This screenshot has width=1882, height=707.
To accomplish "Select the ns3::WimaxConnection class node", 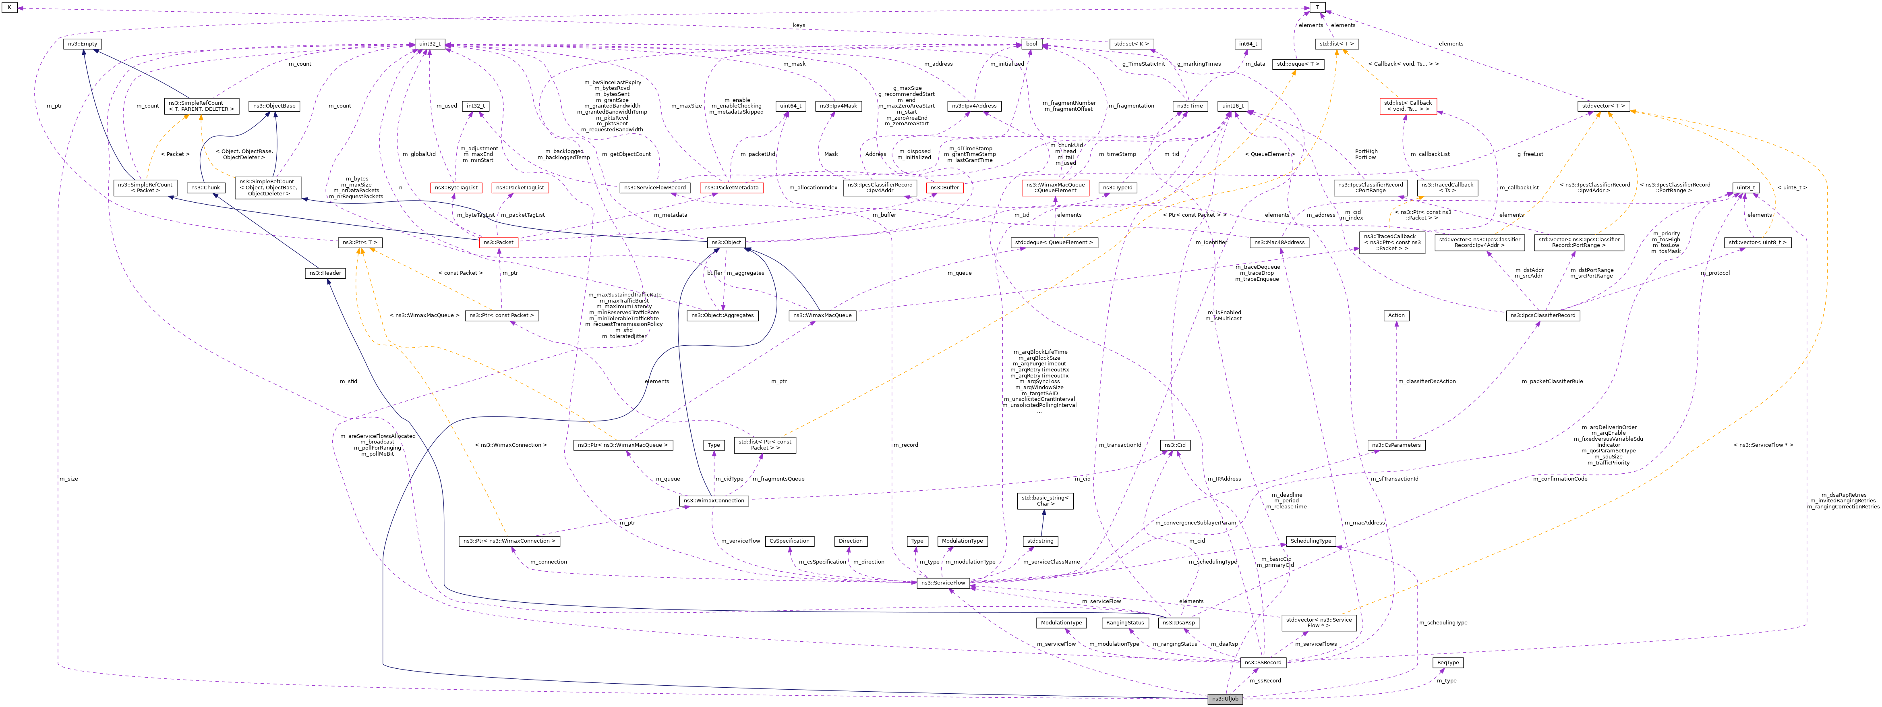I will pyautogui.click(x=713, y=501).
